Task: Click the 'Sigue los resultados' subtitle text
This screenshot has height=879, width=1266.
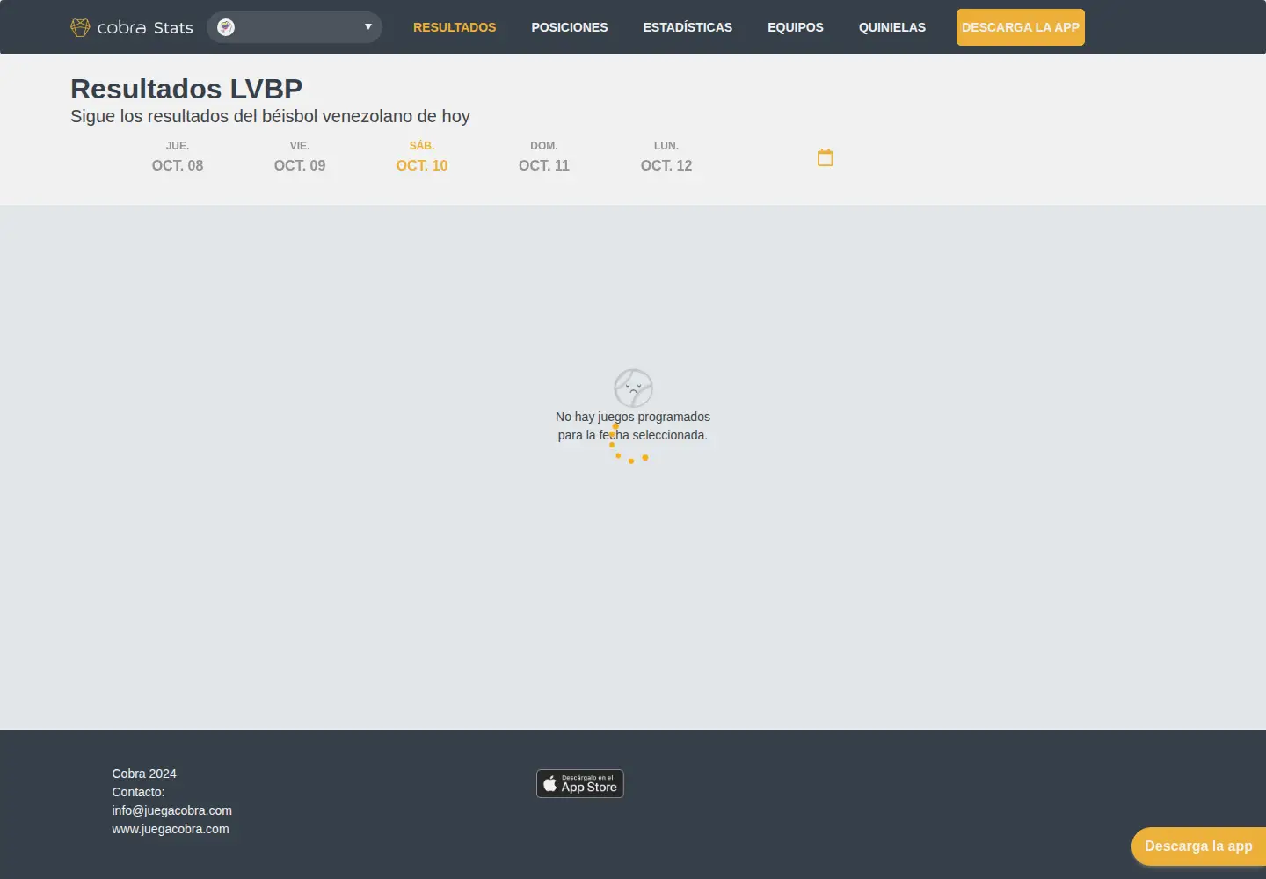Action: [x=270, y=116]
